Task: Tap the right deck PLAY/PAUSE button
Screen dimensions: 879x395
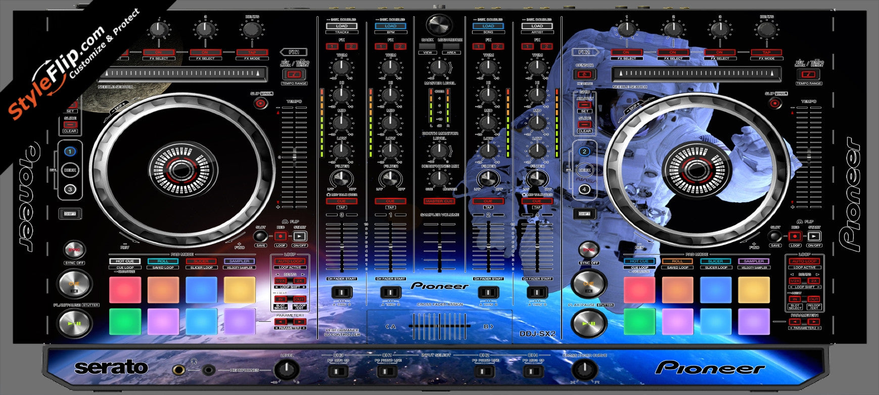Action: coord(589,324)
